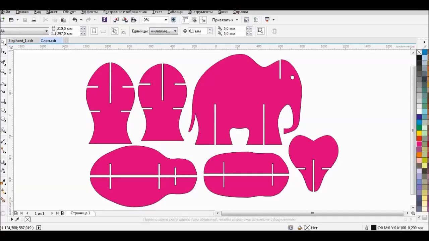Switch to the Elephant_1.cdr document tab

click(x=21, y=41)
